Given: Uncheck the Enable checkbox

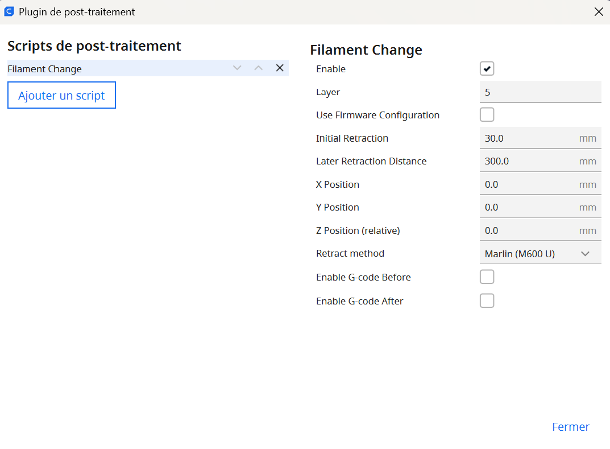Looking at the screenshot, I should tap(487, 69).
